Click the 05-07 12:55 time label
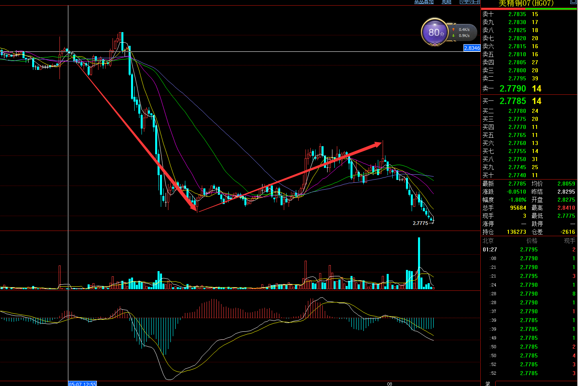Screen dimensions: 578x386 point(82,384)
